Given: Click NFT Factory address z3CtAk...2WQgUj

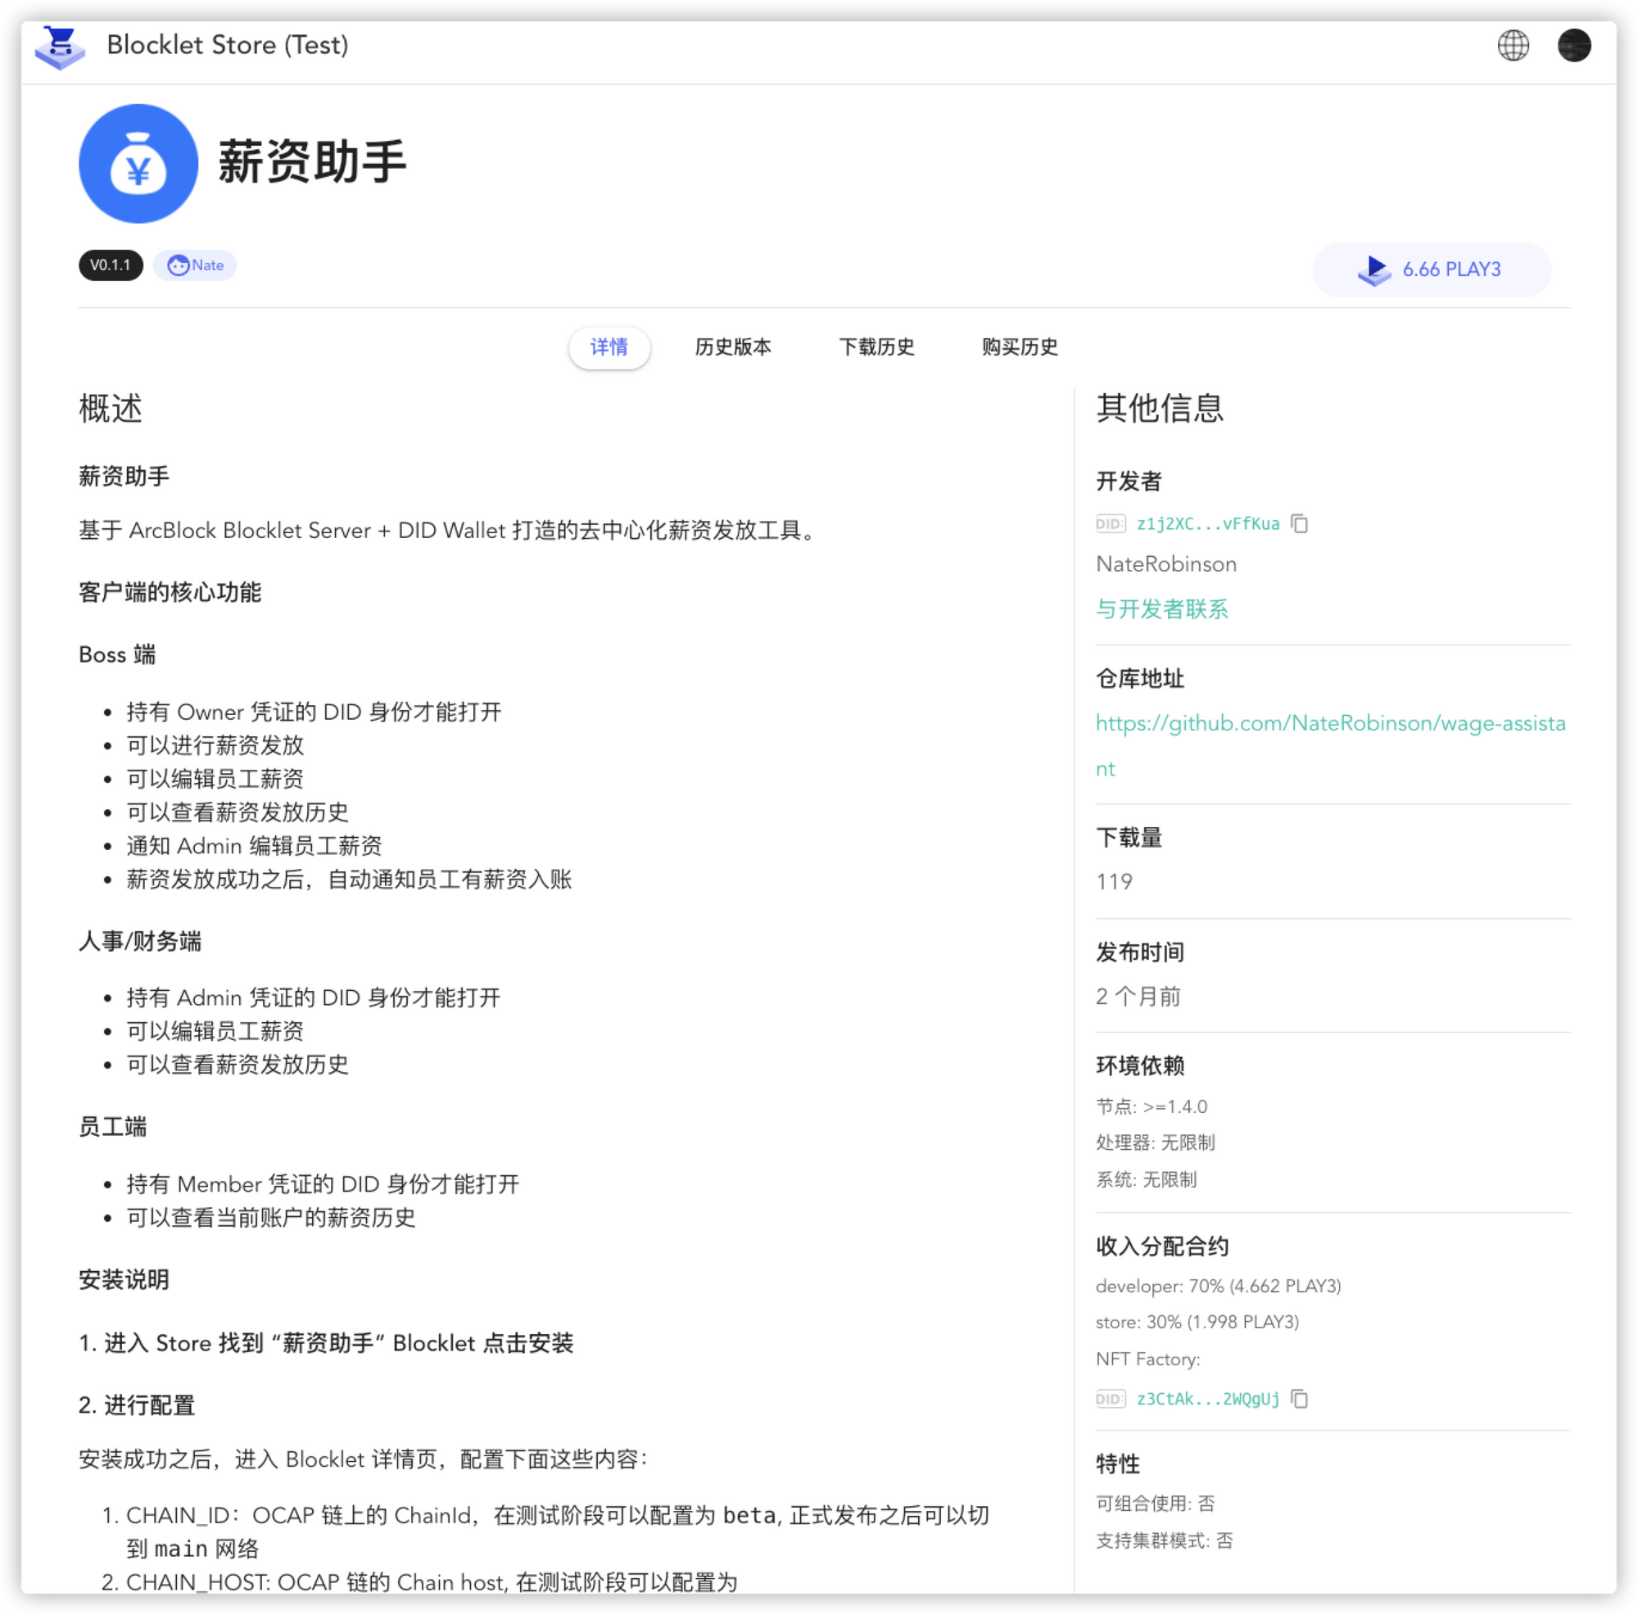Looking at the screenshot, I should [x=1208, y=1399].
